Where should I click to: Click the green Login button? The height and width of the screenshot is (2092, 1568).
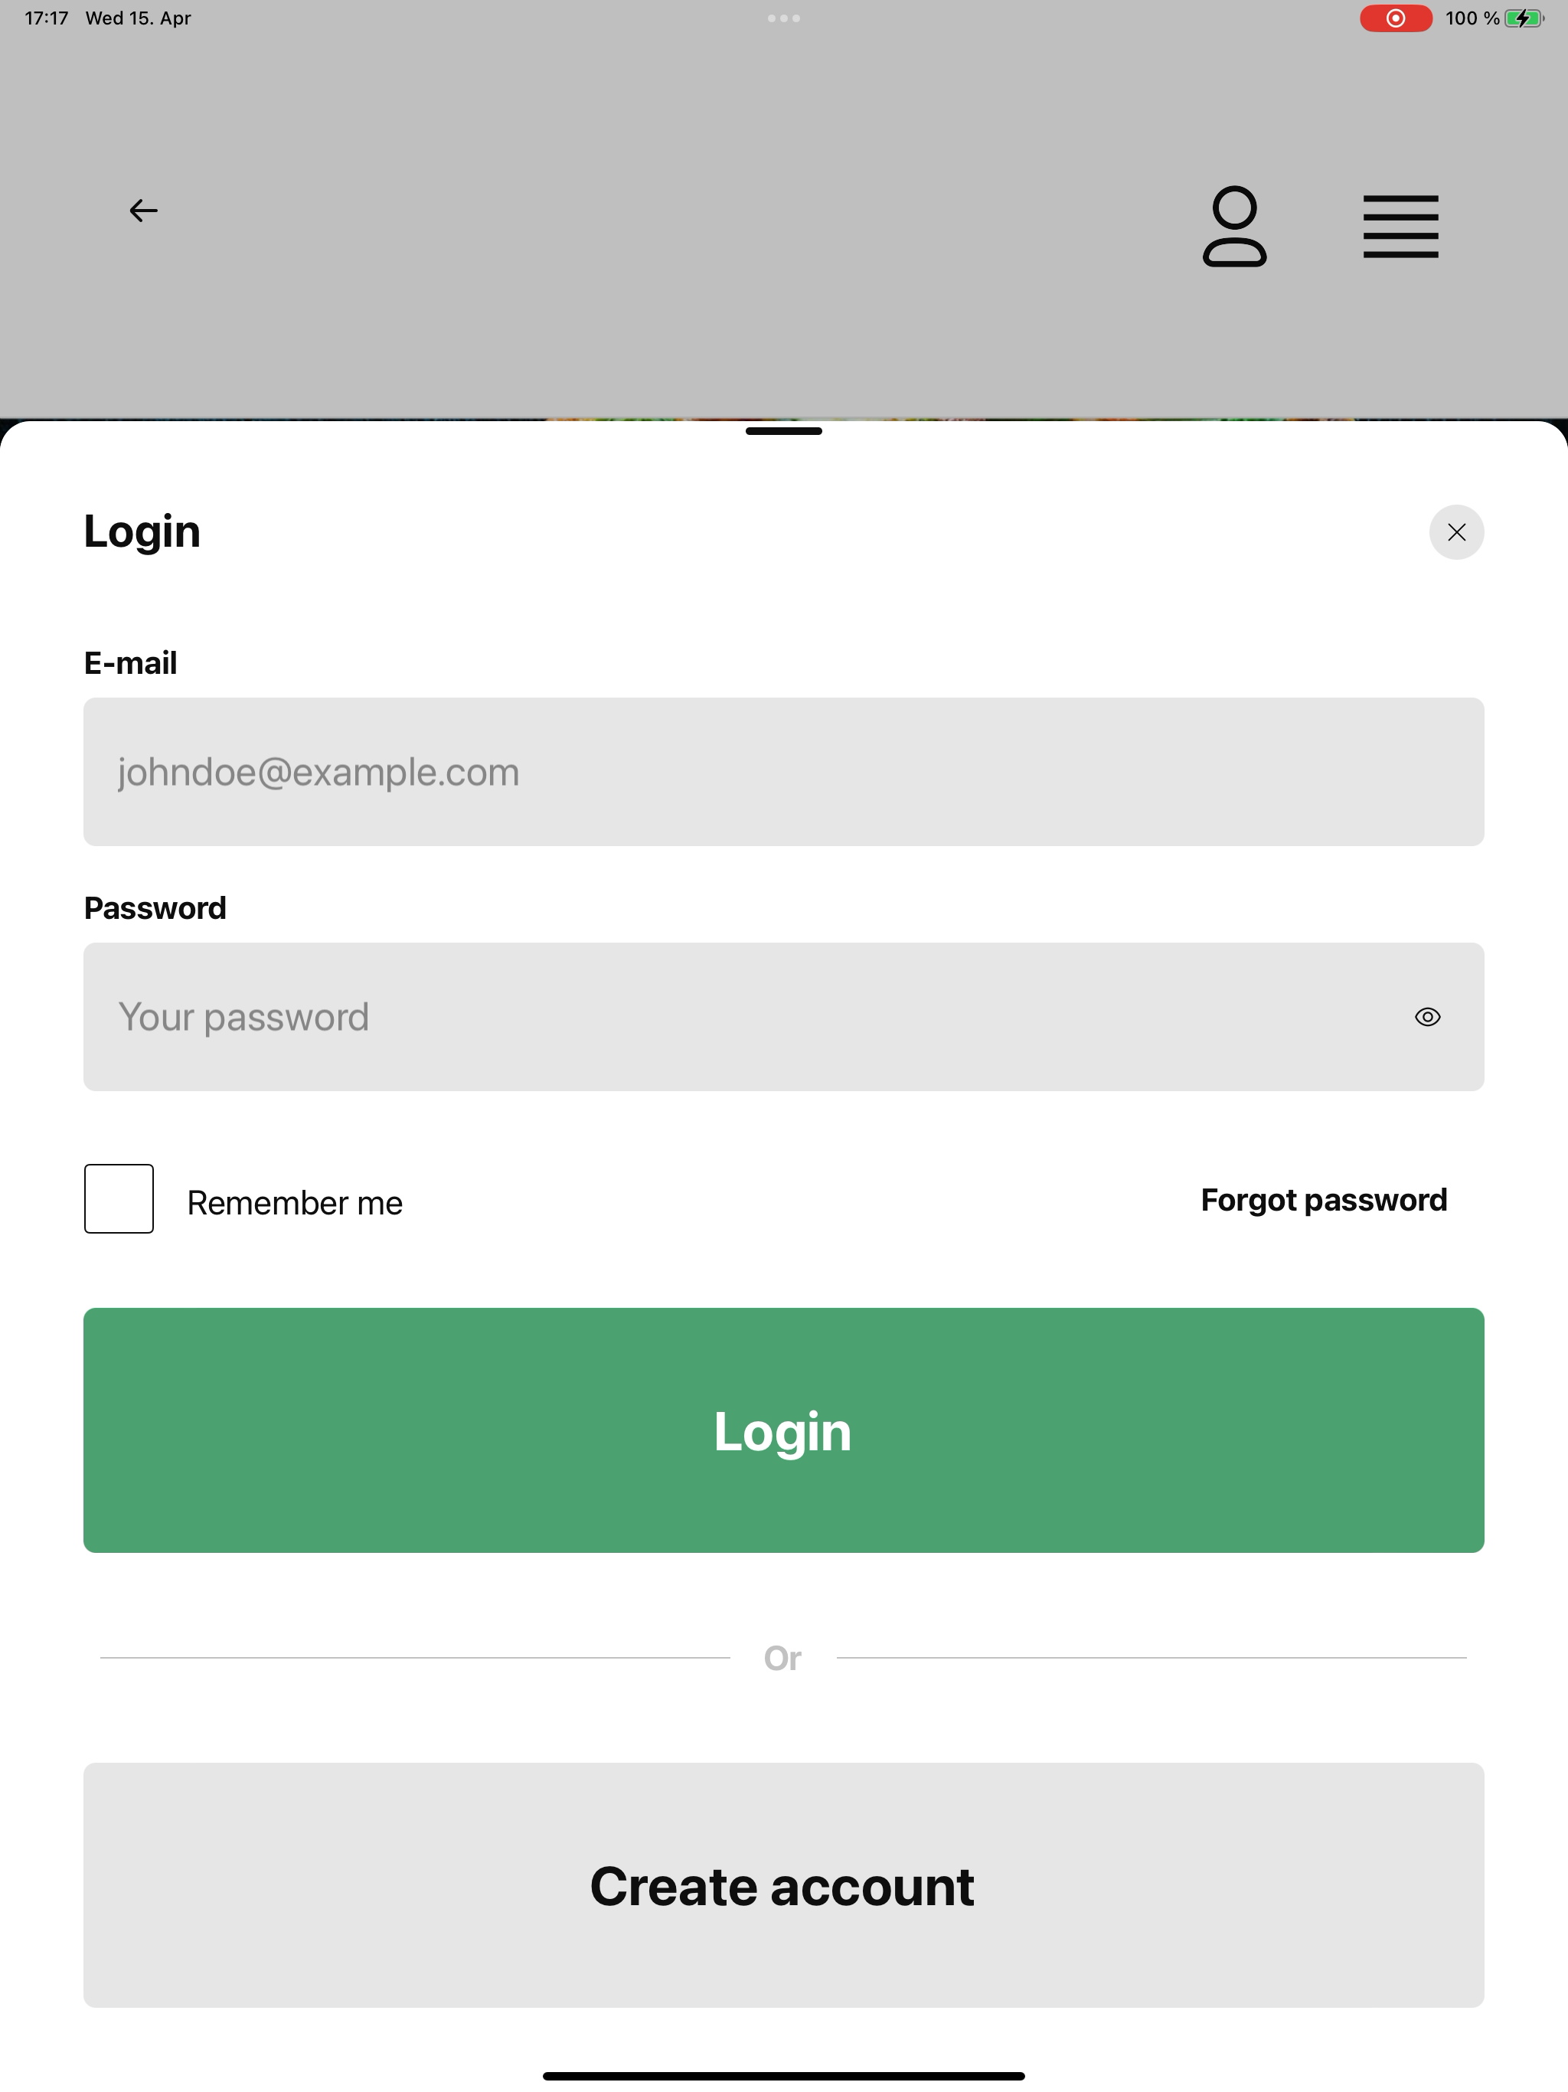(784, 1430)
